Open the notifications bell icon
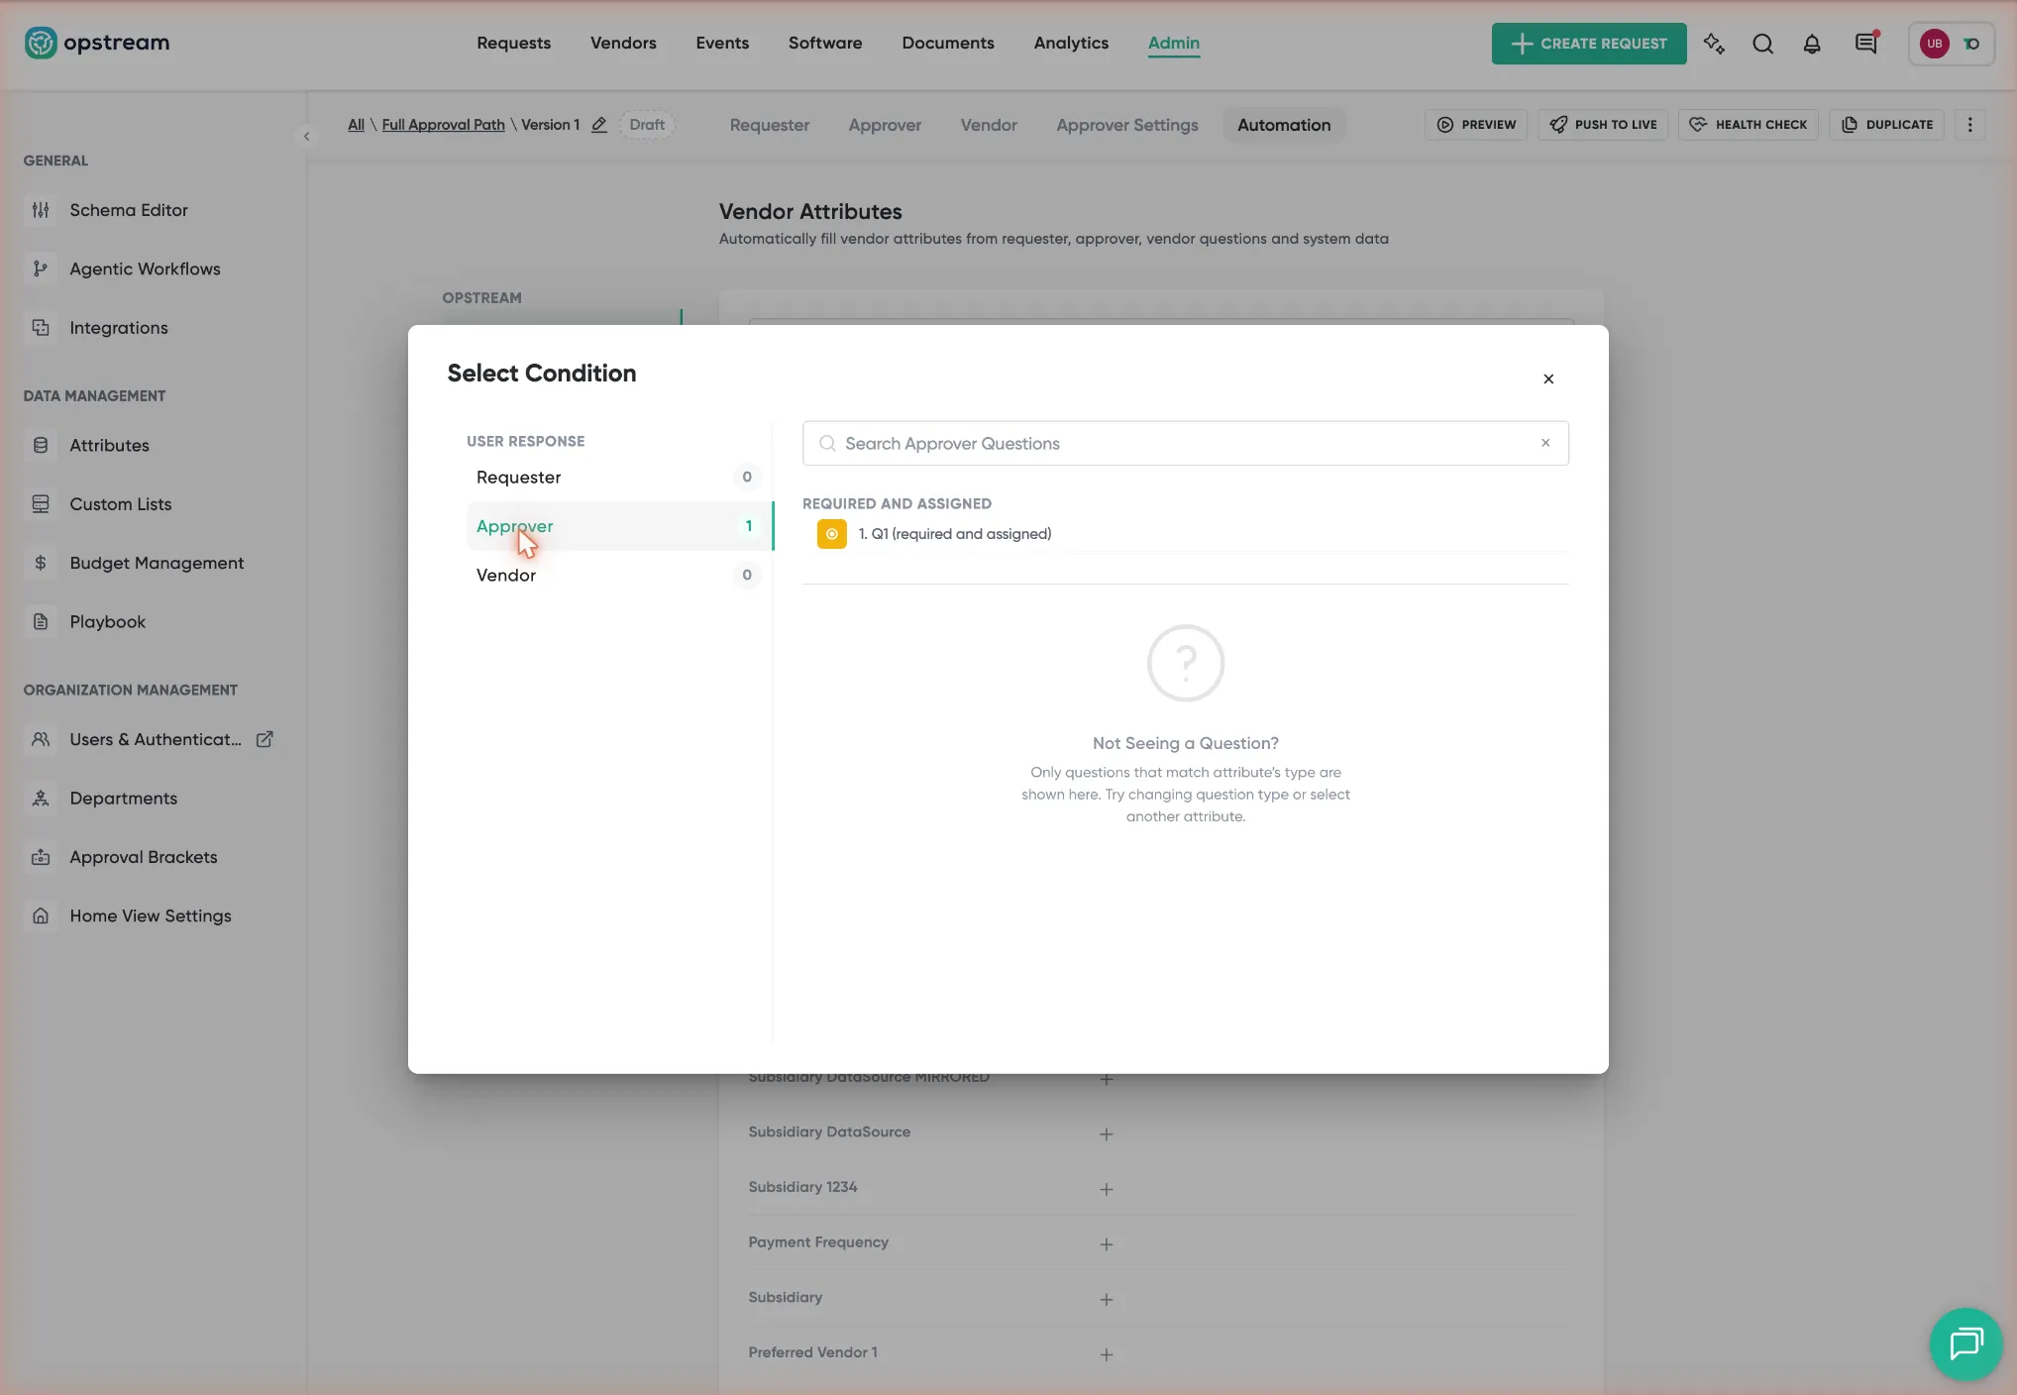 coord(1812,44)
